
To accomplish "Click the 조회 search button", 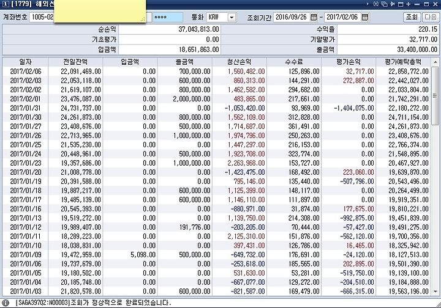I will tap(412, 17).
